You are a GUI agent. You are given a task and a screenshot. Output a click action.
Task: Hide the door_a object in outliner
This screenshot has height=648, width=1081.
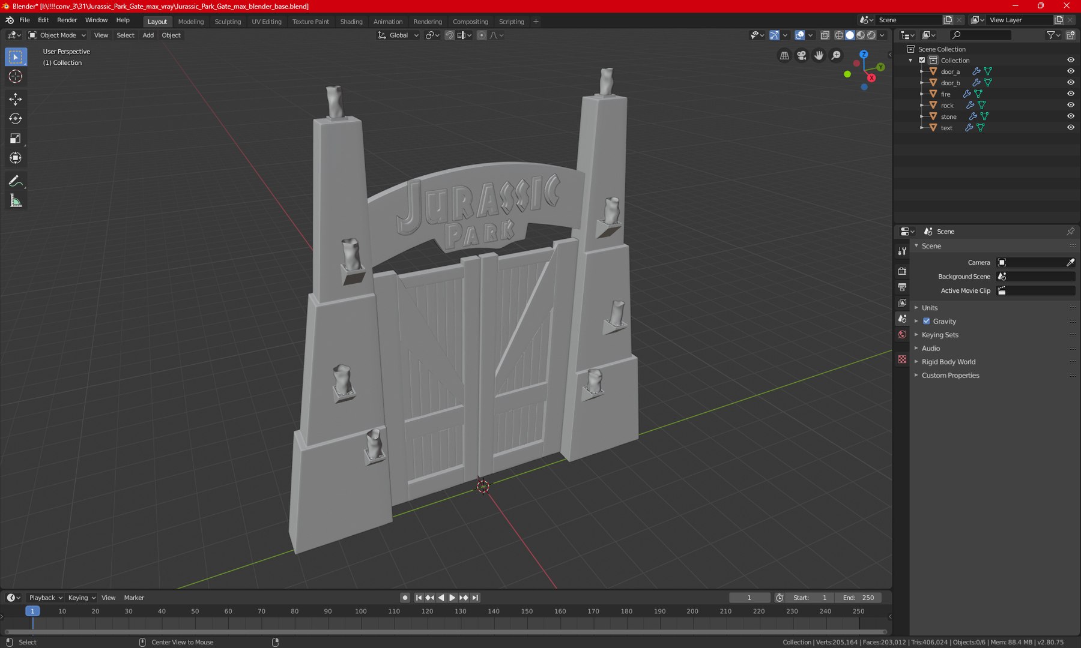click(x=1070, y=71)
